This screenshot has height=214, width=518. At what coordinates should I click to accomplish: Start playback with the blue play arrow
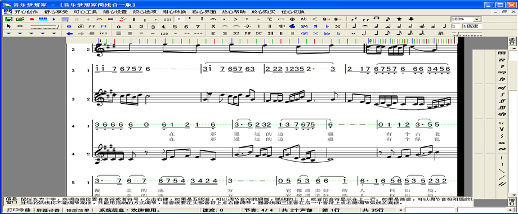[x=54, y=20]
